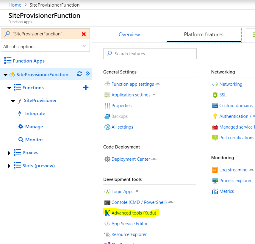Open Deployment Center
Screen dimensions: 255x244
tap(131, 159)
